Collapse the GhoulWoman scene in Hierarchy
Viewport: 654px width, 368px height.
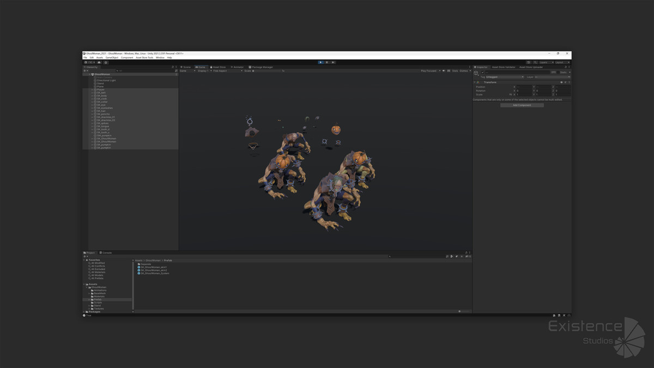[90, 74]
